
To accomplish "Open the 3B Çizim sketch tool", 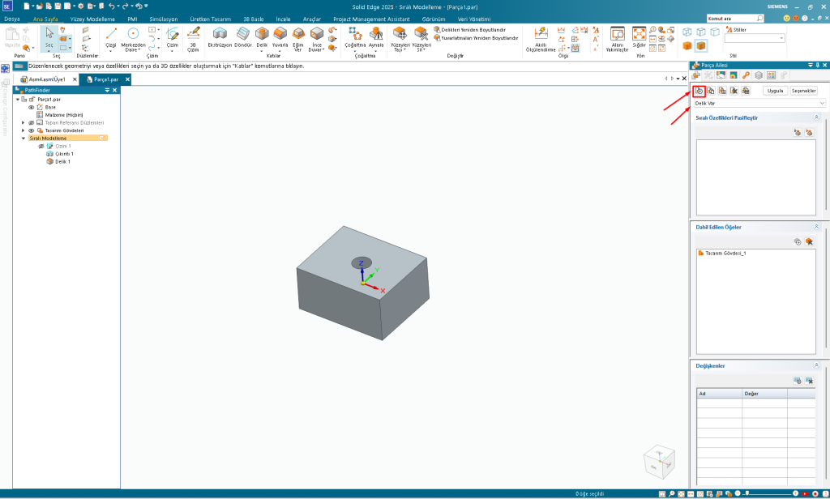I will pyautogui.click(x=193, y=36).
